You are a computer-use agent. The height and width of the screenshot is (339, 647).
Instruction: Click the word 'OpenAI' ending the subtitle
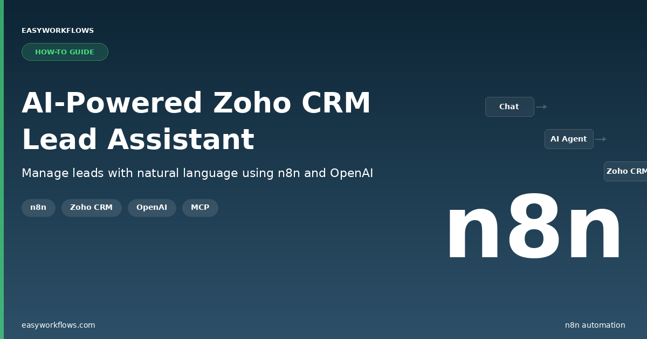(351, 173)
